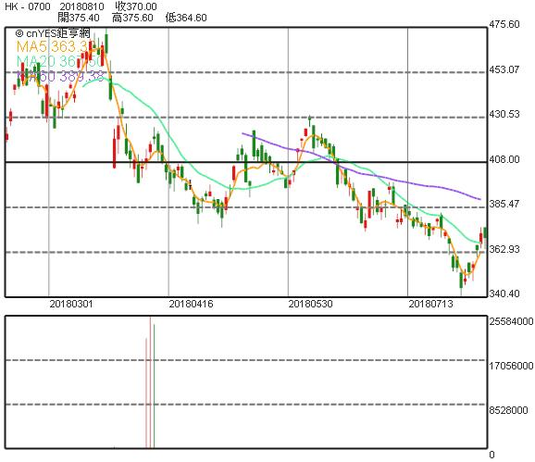Select the 20180301 date axis label
The image size is (535, 462).
tap(71, 304)
